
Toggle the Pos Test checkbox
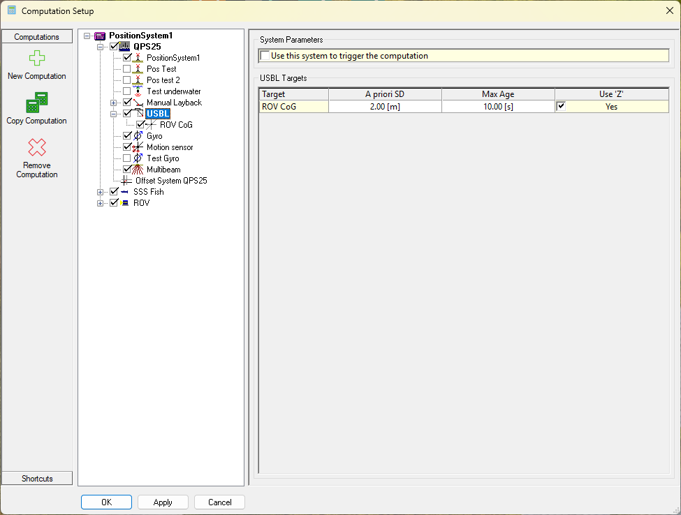[x=126, y=69]
